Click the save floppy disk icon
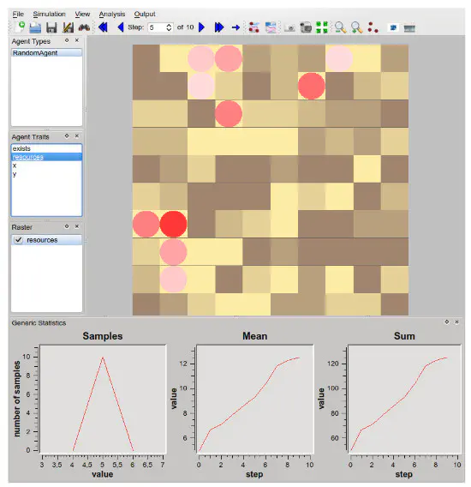The image size is (471, 487). [x=51, y=27]
